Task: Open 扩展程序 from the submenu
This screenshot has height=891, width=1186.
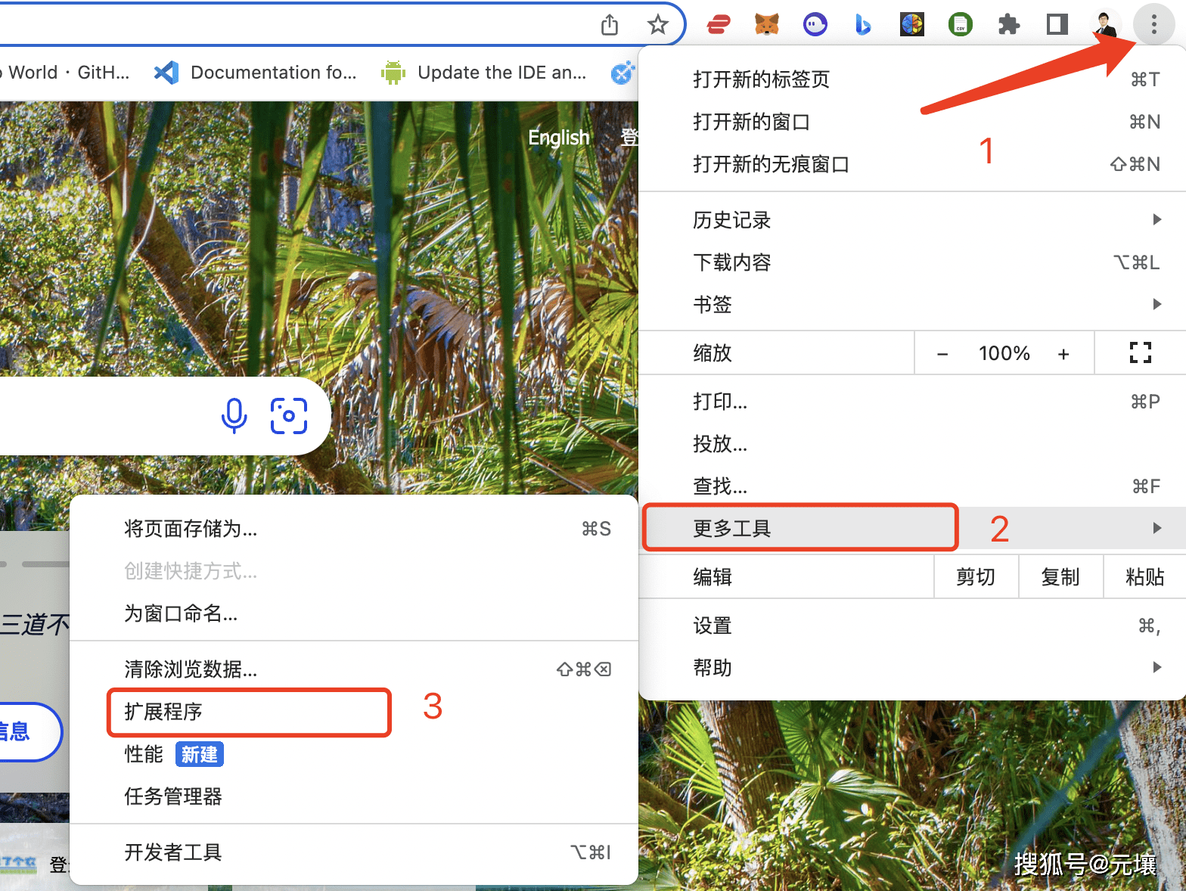Action: pyautogui.click(x=354, y=712)
